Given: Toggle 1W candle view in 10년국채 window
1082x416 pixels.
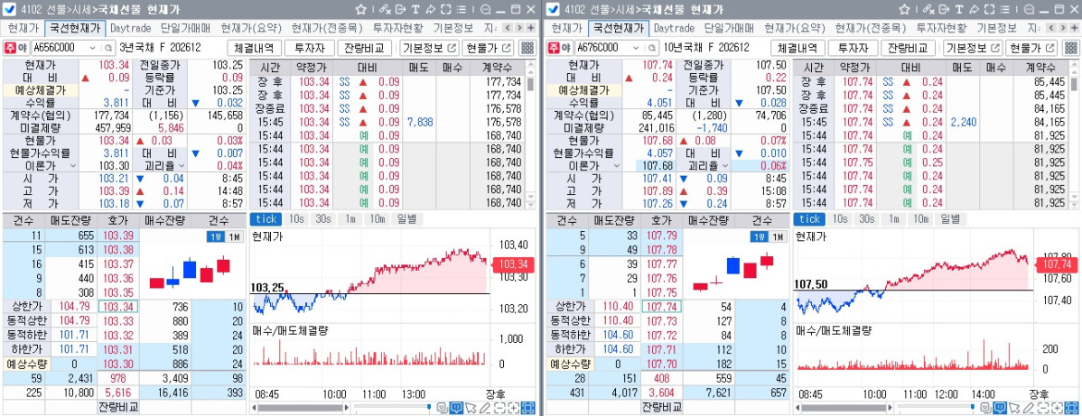Looking at the screenshot, I should [x=759, y=236].
